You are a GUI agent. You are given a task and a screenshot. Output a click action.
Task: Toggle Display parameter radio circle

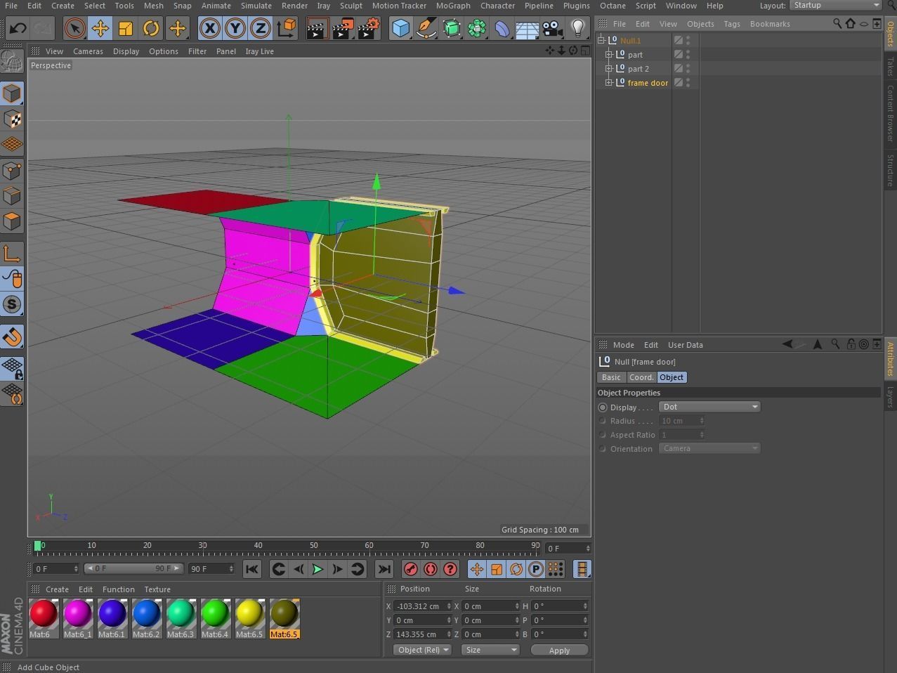click(x=603, y=407)
